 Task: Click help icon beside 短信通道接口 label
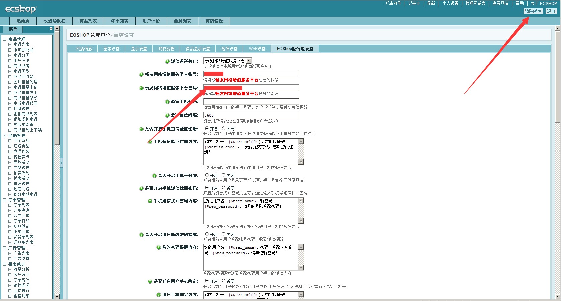click(167, 61)
